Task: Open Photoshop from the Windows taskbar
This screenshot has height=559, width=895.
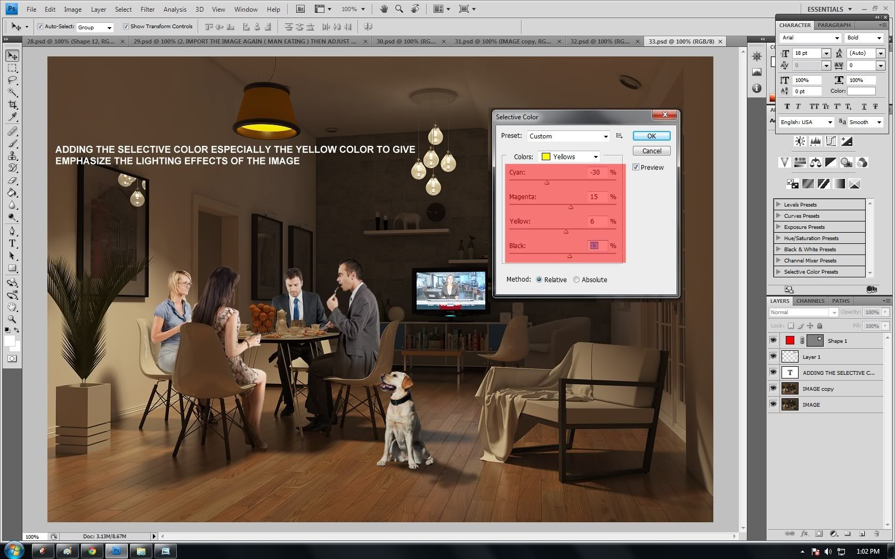Action: pos(116,551)
